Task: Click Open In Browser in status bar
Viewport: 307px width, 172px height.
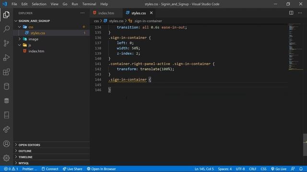Action: click(x=101, y=169)
